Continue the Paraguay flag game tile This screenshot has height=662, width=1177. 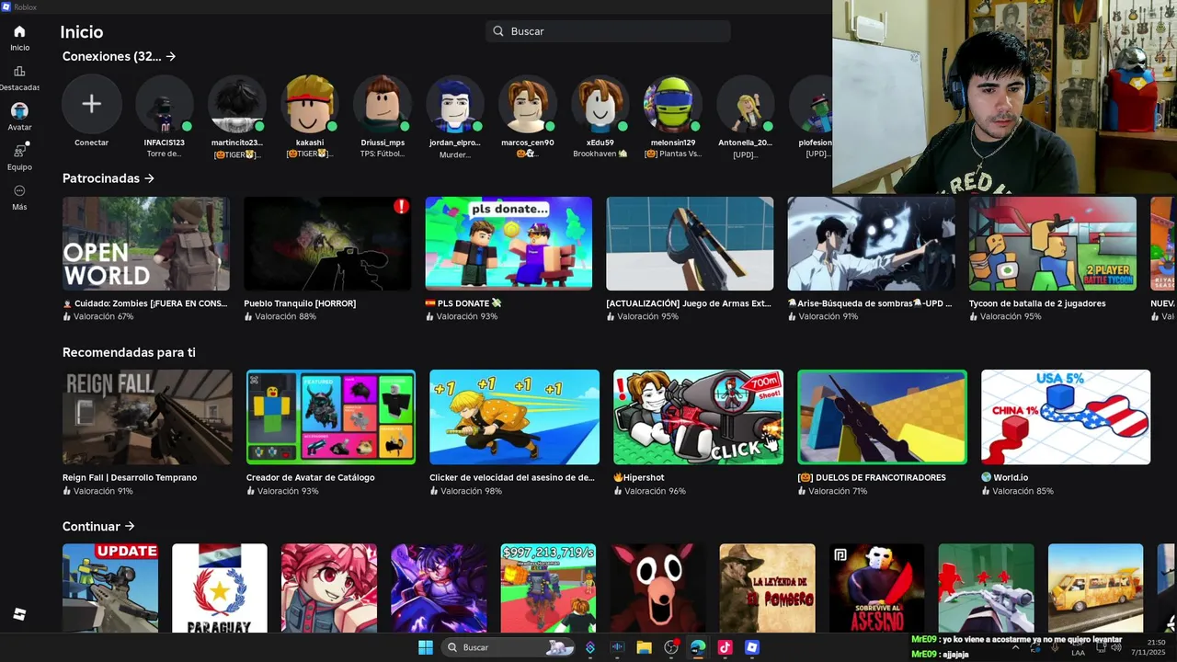(220, 588)
